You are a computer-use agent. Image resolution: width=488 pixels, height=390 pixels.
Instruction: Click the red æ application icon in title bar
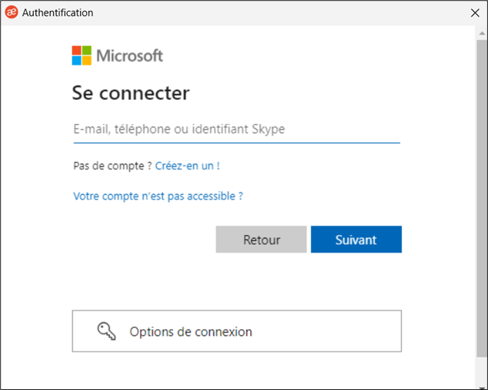(x=12, y=12)
